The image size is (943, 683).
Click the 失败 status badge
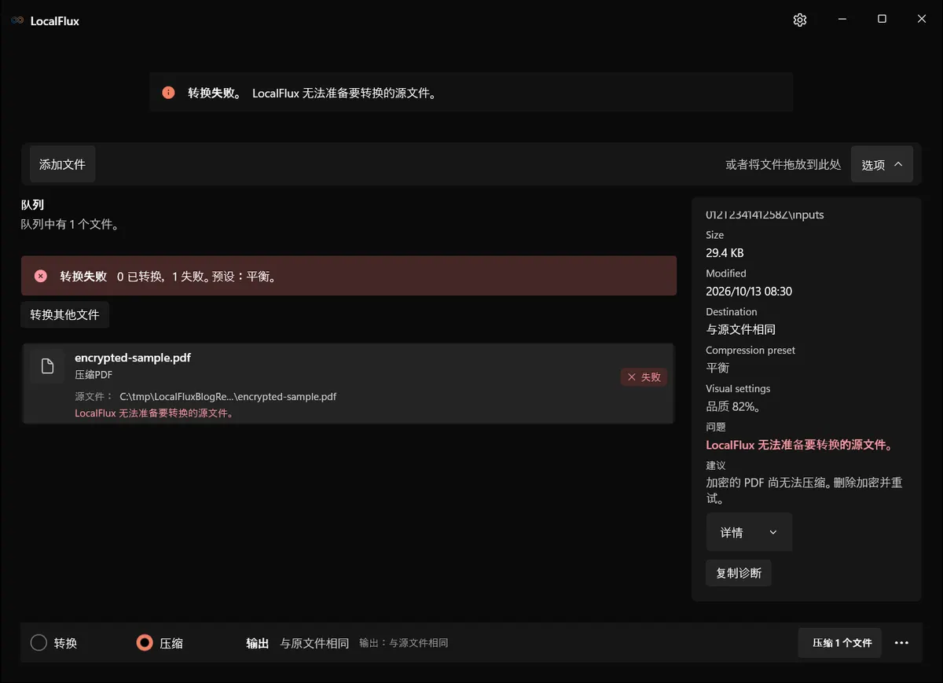coord(644,377)
